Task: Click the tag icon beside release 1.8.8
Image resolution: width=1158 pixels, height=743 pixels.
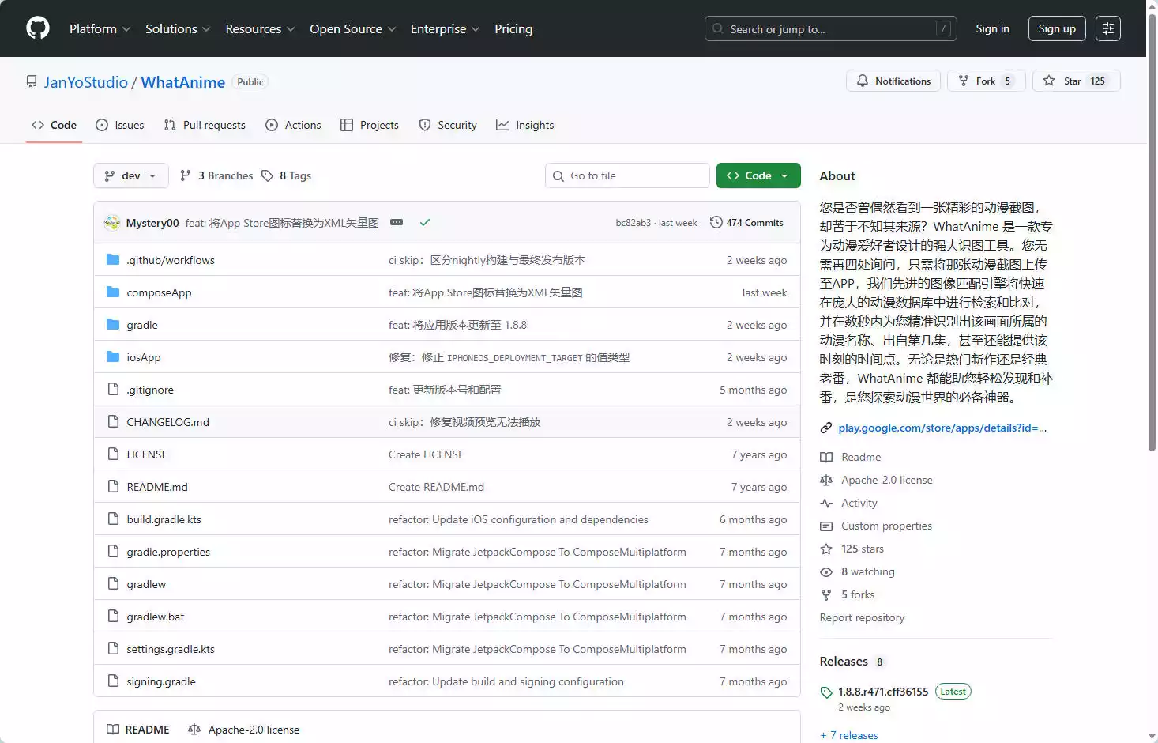Action: click(x=826, y=692)
